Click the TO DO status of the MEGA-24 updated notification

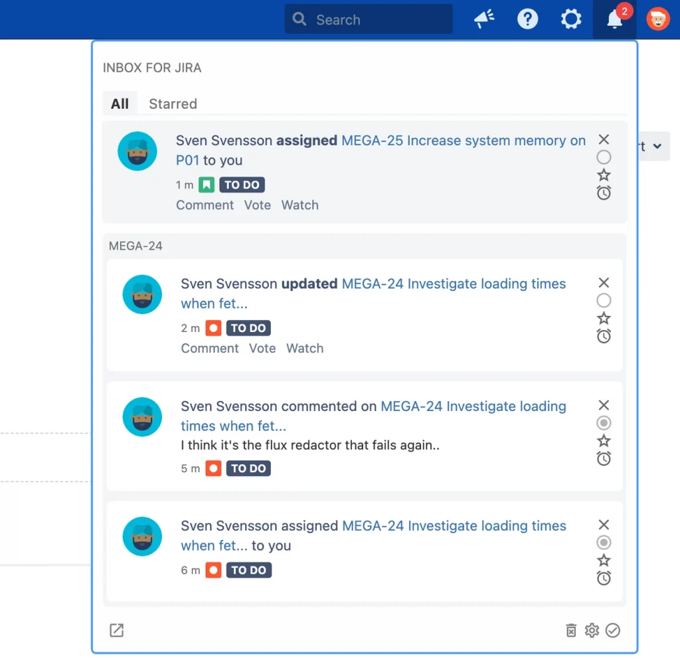[x=248, y=328]
